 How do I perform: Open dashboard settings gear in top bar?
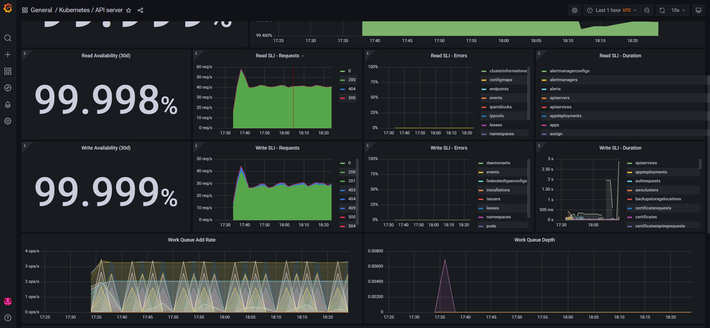(x=574, y=10)
